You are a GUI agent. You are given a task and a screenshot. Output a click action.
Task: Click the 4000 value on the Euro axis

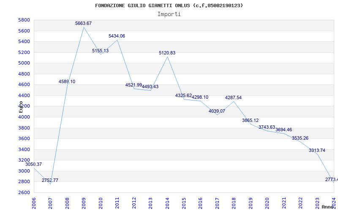click(24, 117)
